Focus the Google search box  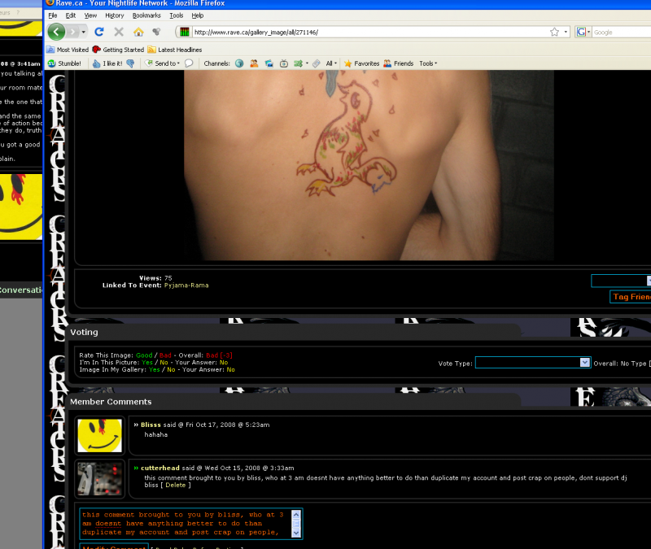tap(622, 32)
